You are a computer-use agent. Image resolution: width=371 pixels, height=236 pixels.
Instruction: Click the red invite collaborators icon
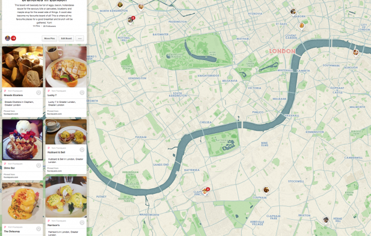point(13,38)
